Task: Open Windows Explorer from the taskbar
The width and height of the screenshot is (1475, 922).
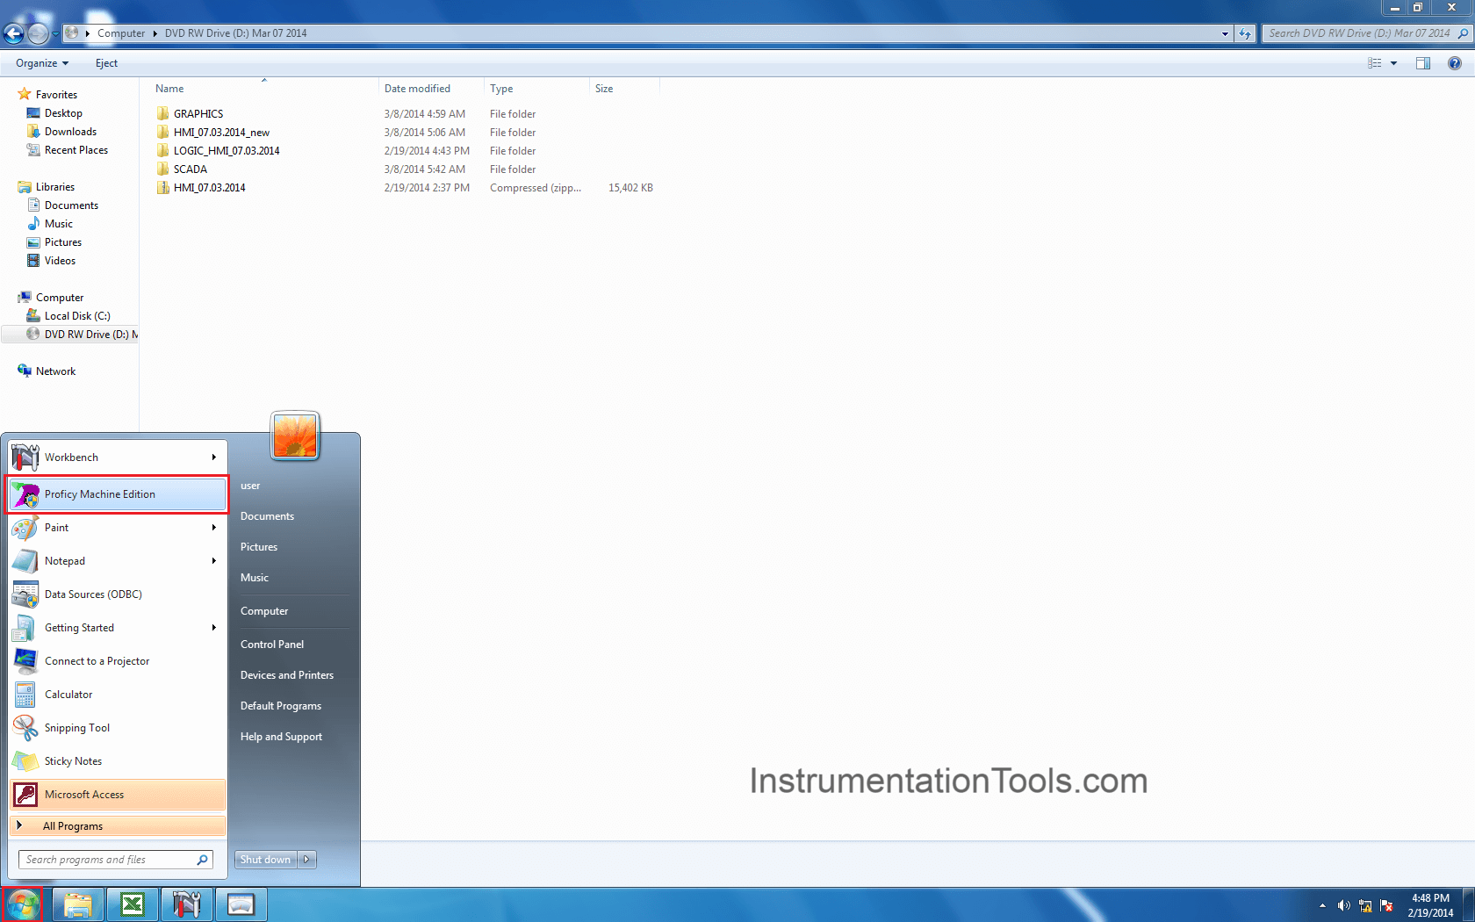Action: tap(78, 904)
